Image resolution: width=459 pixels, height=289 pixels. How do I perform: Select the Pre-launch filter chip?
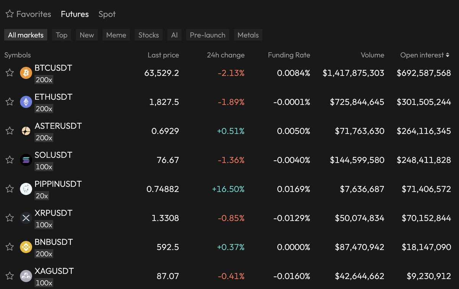(207, 35)
